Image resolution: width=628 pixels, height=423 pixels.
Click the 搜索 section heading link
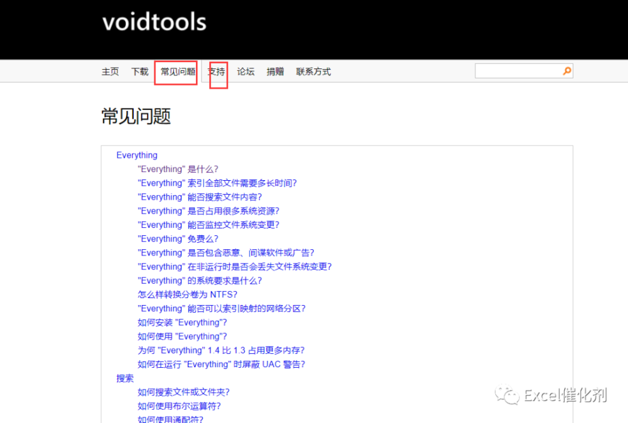(125, 378)
